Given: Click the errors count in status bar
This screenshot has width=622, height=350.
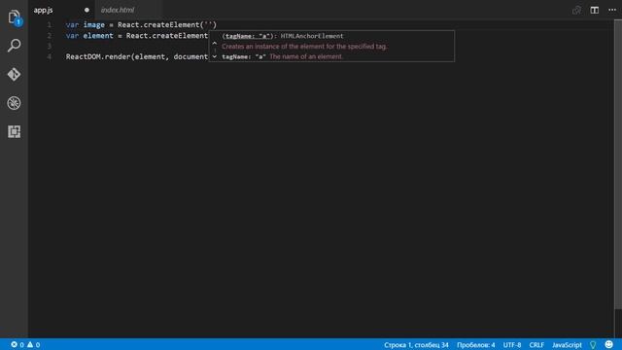Looking at the screenshot, I should point(17,344).
